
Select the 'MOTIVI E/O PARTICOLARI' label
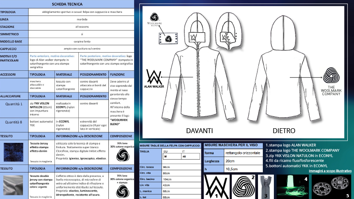9,58
